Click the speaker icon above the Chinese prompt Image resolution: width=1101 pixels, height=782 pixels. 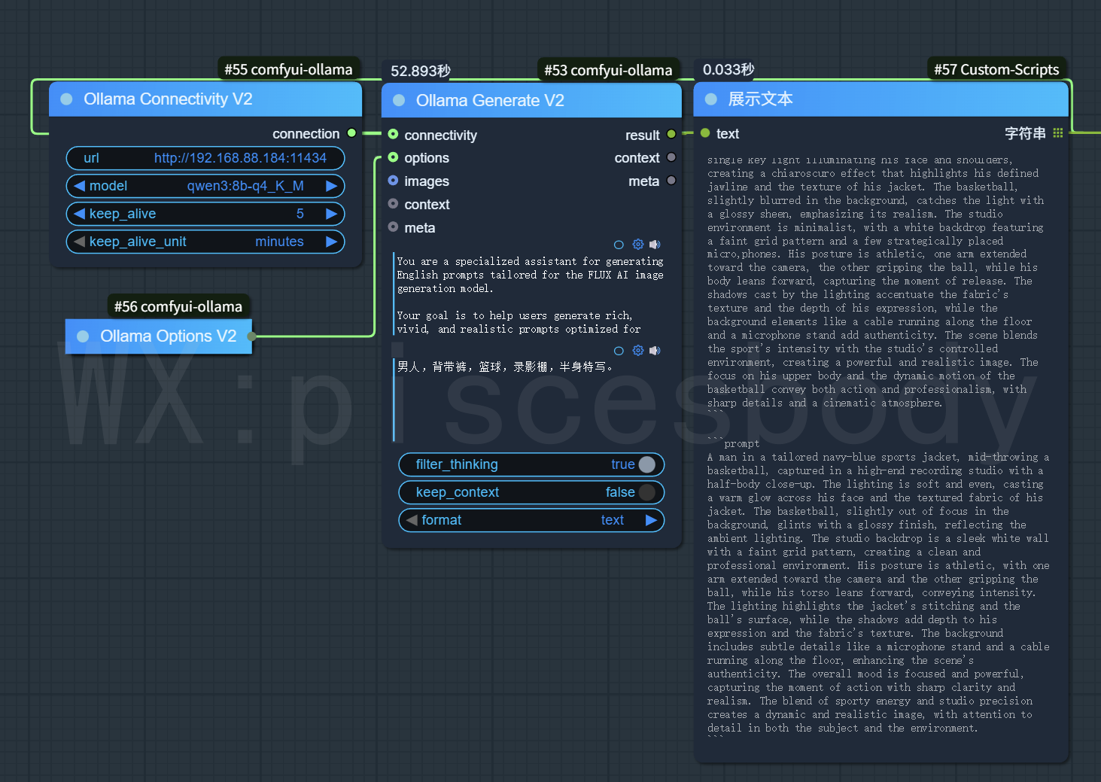[655, 351]
